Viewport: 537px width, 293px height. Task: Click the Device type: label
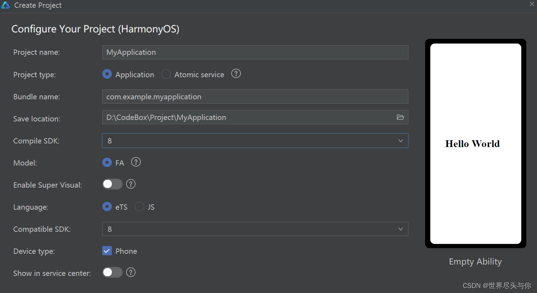click(34, 251)
